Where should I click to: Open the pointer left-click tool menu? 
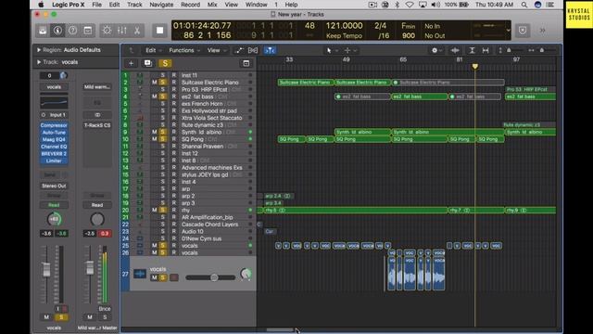pyautogui.click(x=332, y=50)
